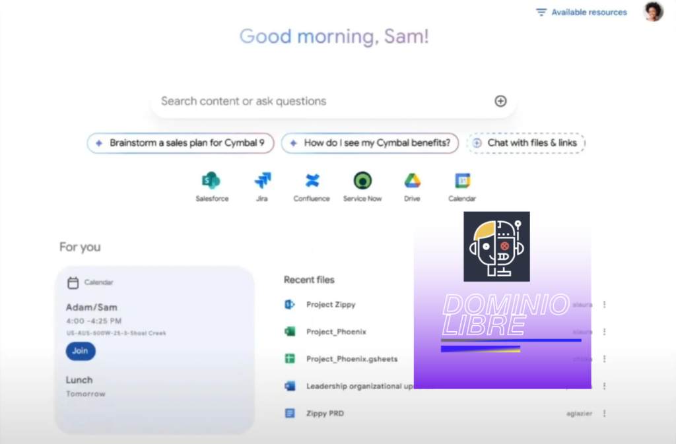Viewport: 676px width, 444px height.
Task: Expand options menu for Zippy PRD
Action: (604, 414)
